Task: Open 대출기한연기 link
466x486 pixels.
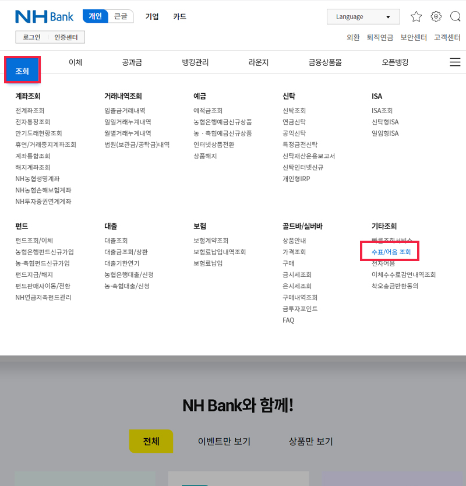Action: tap(122, 263)
